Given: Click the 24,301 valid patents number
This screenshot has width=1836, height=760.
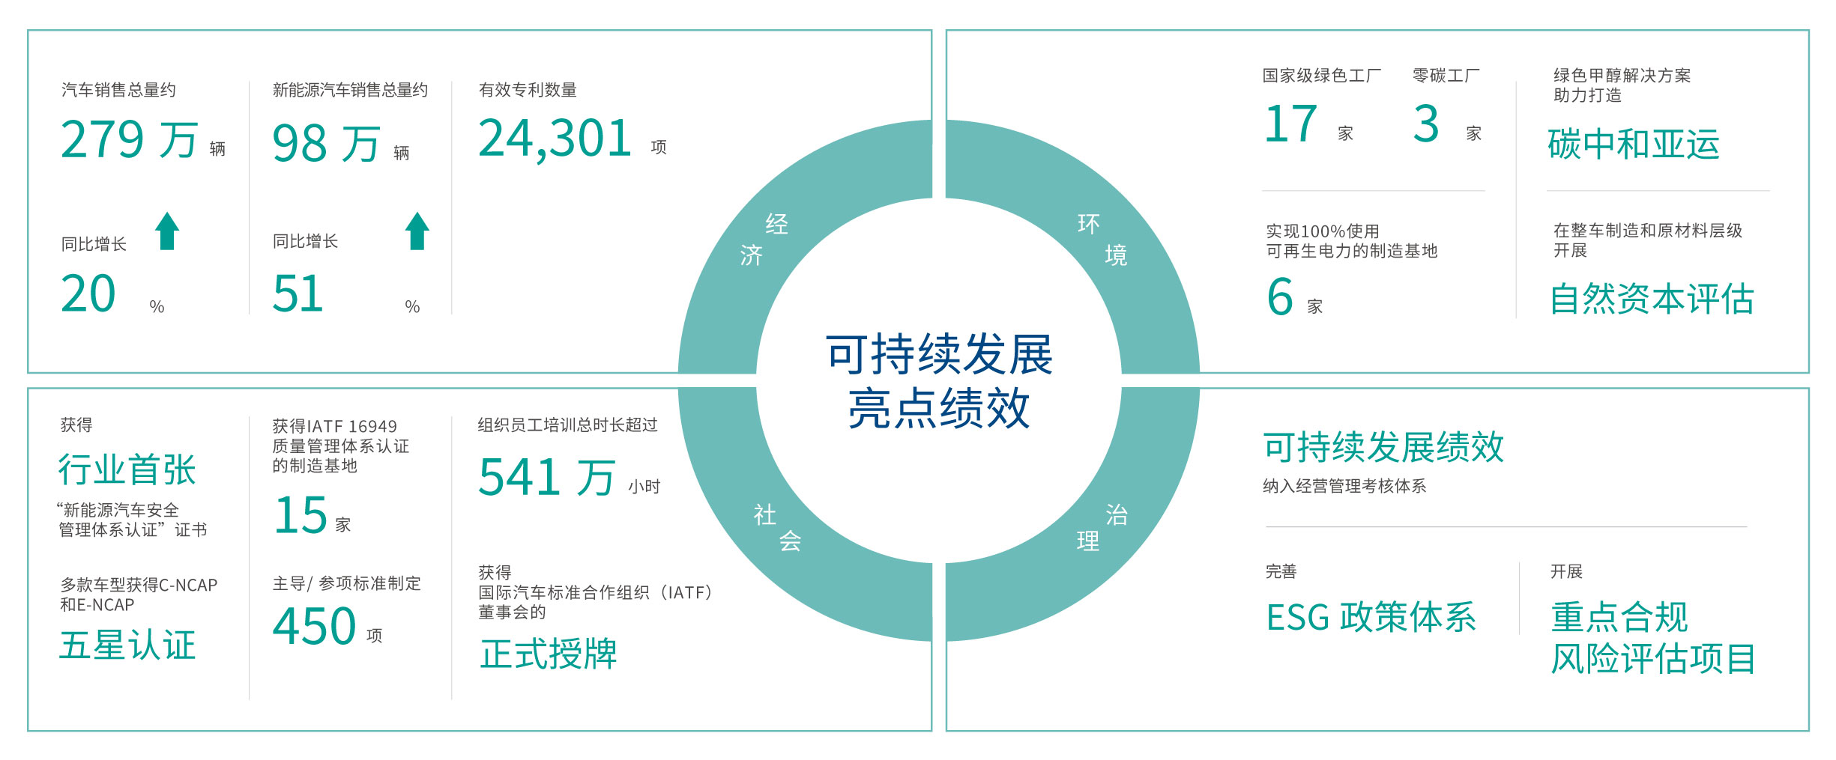Looking at the screenshot, I should pyautogui.click(x=555, y=139).
